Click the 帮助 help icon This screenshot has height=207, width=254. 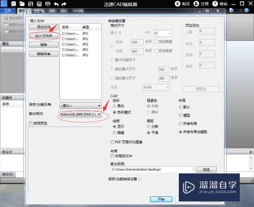215,4
